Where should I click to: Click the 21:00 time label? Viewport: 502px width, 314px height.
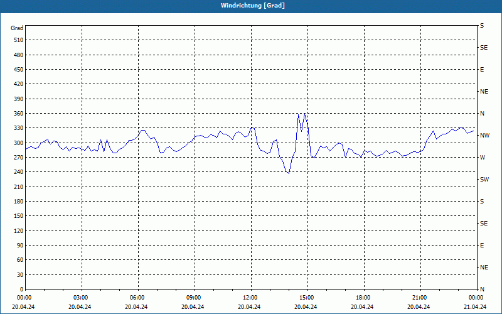click(x=420, y=298)
